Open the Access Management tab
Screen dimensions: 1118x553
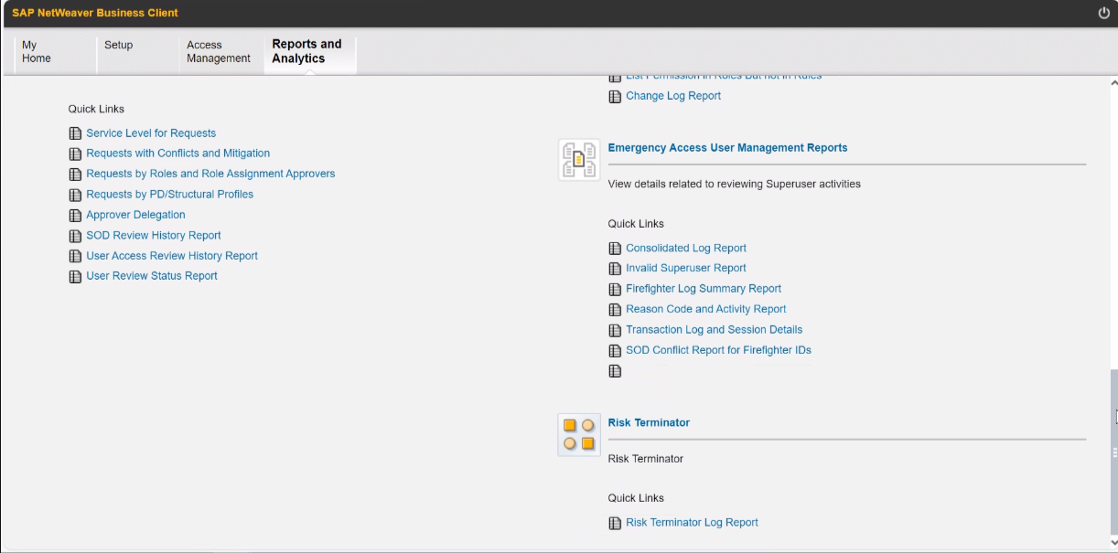(x=218, y=52)
